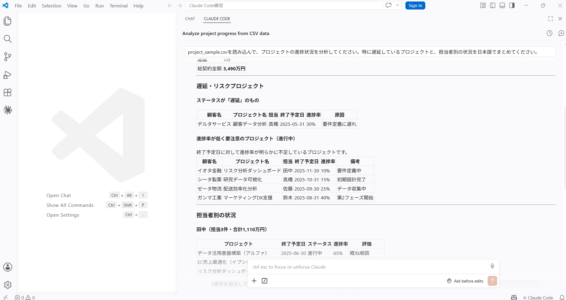Go forward with the right arrow
The height and width of the screenshot is (300, 566).
[180, 6]
